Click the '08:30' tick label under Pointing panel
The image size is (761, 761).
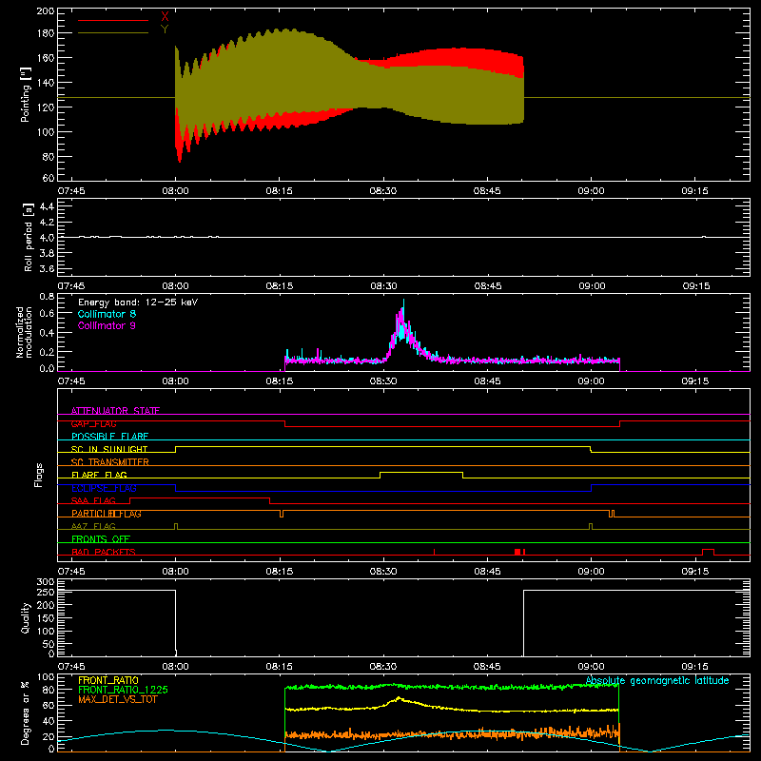coord(383,191)
